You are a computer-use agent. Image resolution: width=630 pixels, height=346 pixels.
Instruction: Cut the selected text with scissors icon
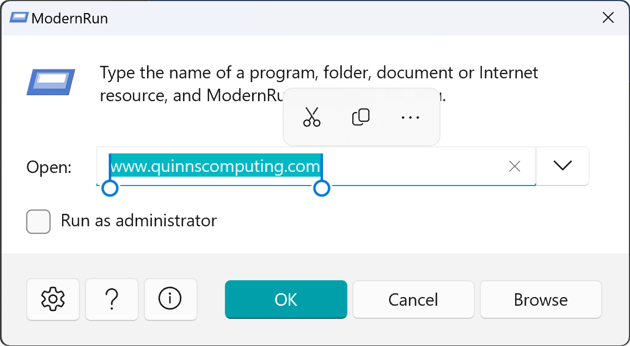coord(312,117)
